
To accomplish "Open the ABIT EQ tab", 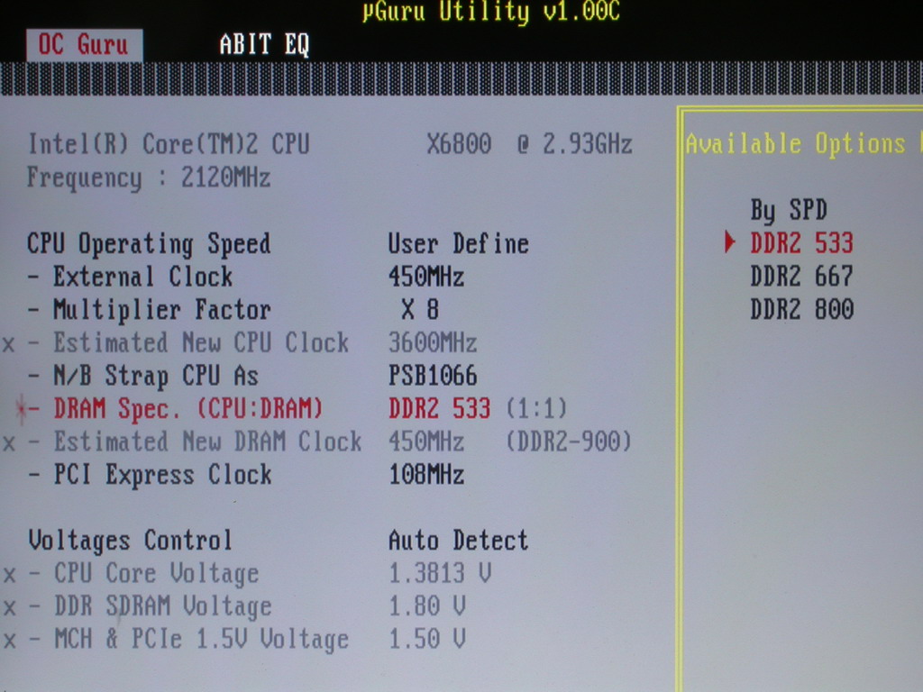I will click(x=264, y=45).
